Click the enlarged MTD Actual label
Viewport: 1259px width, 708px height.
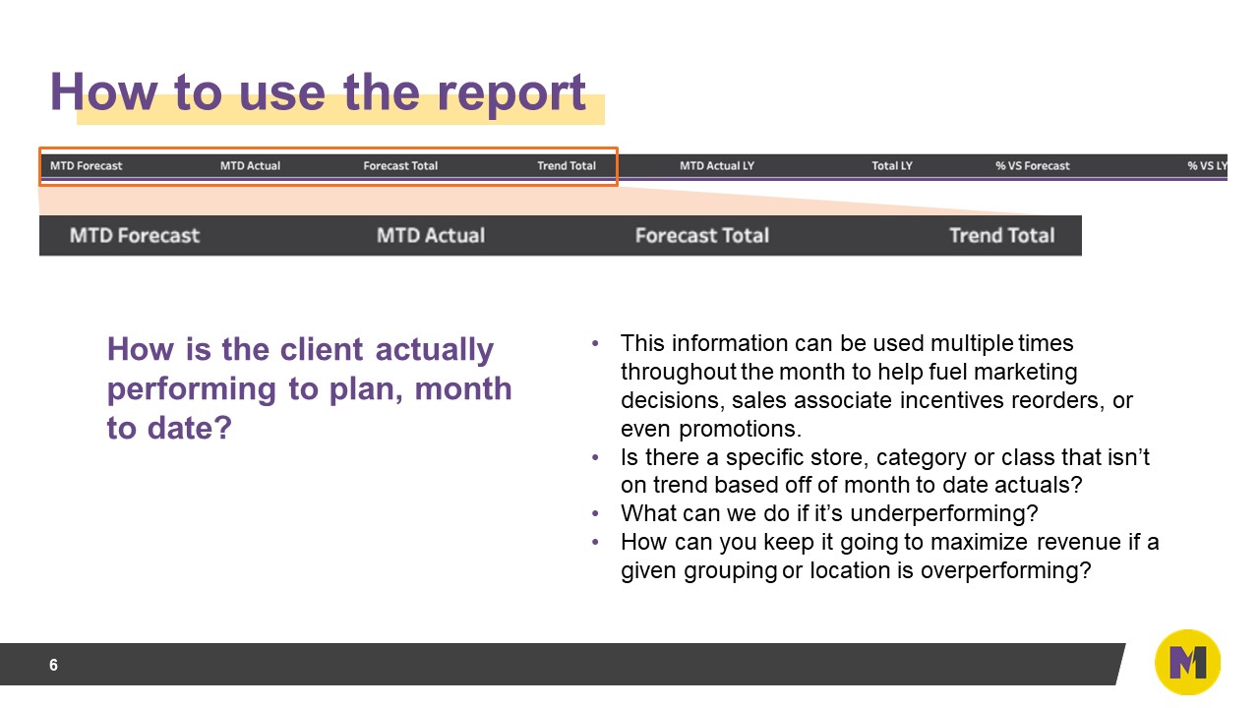tap(431, 235)
